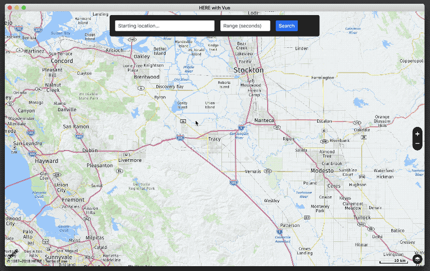430x271 pixels.
Task: Click the Patterson label
Action: pos(290,225)
